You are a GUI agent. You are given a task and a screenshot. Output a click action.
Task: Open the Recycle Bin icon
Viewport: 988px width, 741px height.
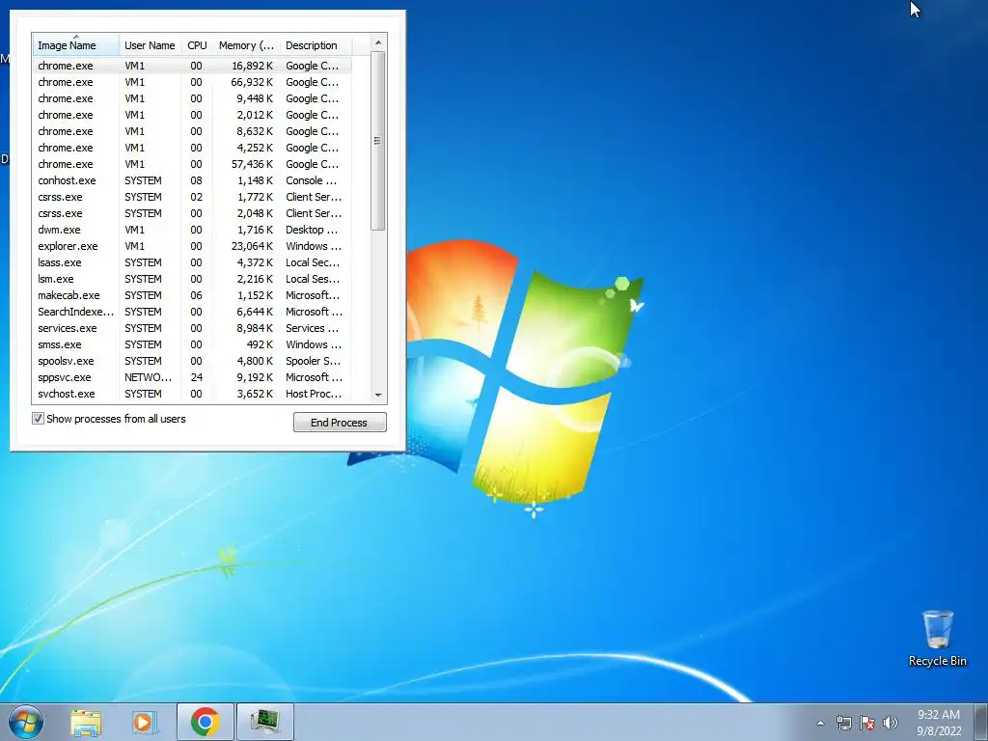[937, 638]
